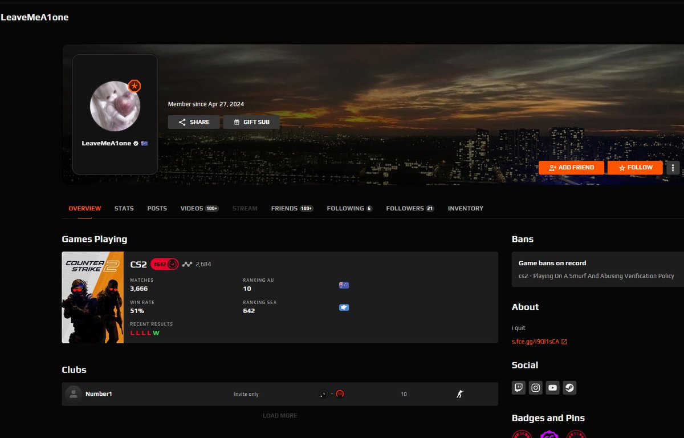684x438 pixels.
Task: Follow the LeaveMeA1one profile
Action: click(x=635, y=168)
